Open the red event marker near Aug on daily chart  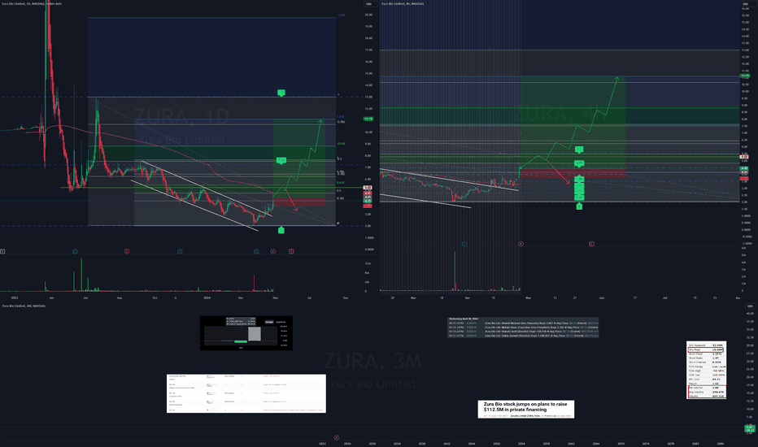point(127,251)
